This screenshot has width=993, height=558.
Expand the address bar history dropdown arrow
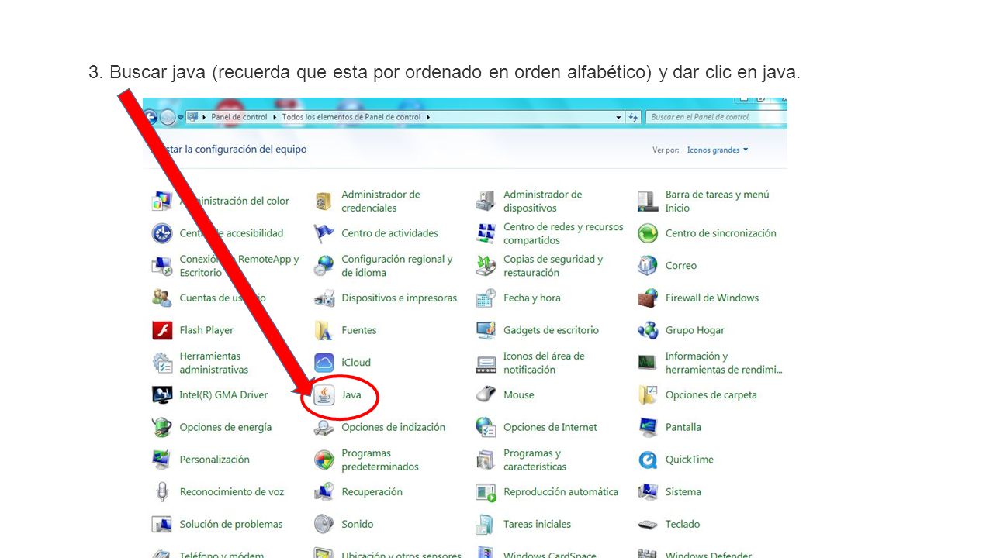[x=618, y=117]
